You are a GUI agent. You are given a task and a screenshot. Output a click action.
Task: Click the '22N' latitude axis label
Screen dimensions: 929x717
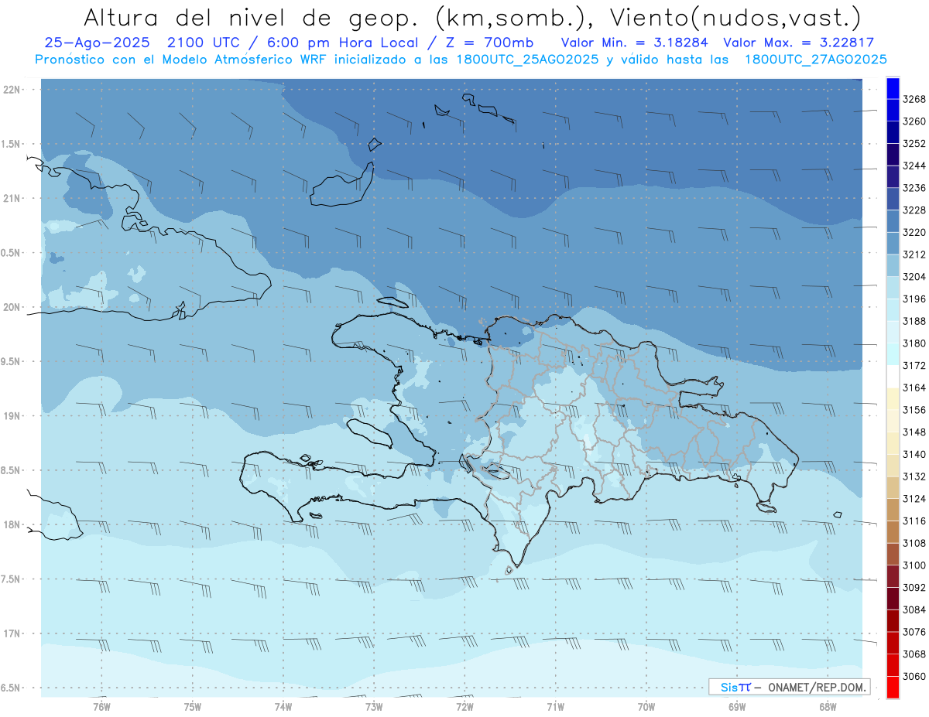12,90
